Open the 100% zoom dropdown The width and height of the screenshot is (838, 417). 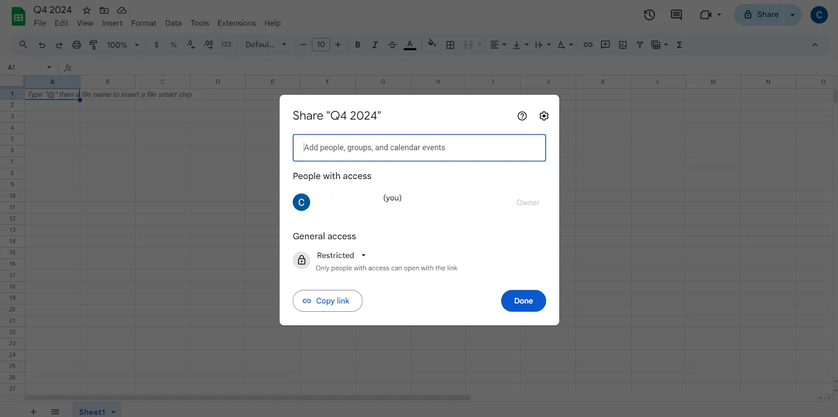click(123, 45)
